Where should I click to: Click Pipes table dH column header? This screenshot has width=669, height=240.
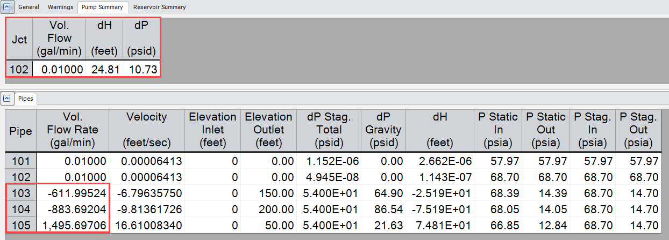[439, 131]
